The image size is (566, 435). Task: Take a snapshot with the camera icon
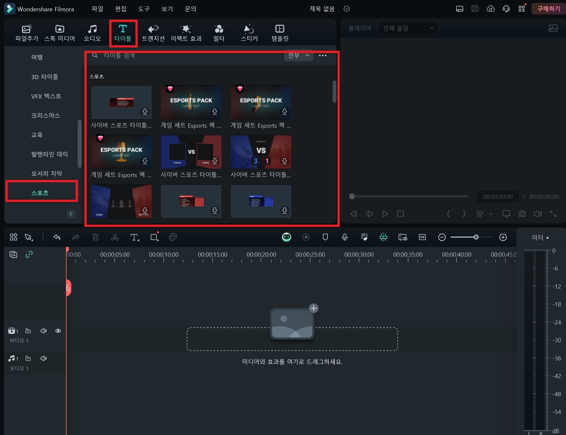tap(522, 214)
